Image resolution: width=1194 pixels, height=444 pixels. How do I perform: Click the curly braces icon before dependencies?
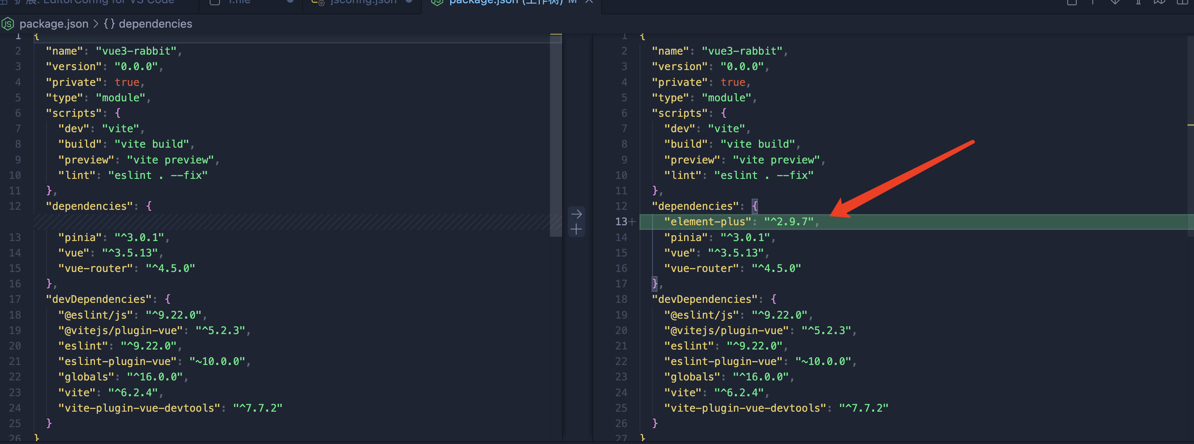[x=109, y=24]
